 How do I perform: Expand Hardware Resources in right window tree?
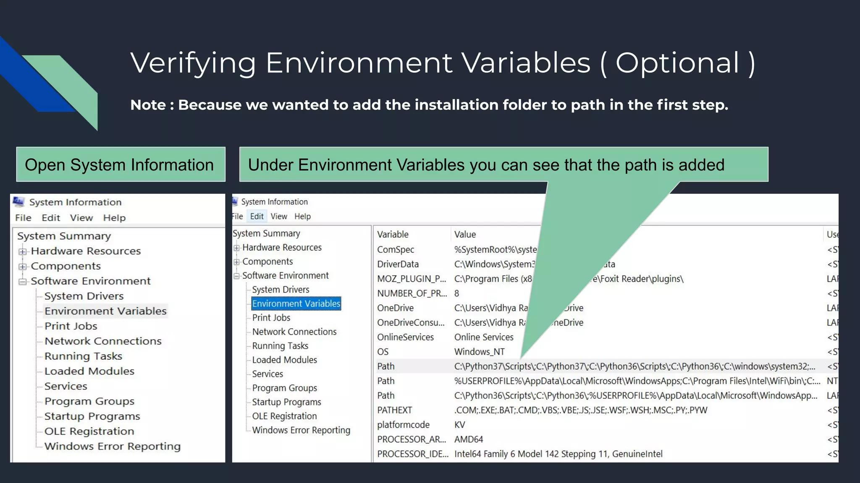(237, 248)
